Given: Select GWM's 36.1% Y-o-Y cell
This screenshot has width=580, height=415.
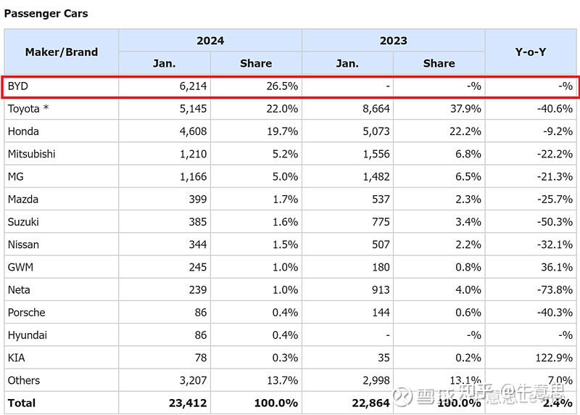Looking at the screenshot, I should coord(531,267).
